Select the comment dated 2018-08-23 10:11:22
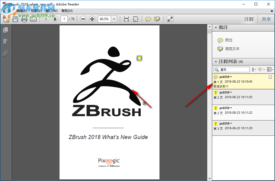Viewport: 275px width, 181px height. 243,113
